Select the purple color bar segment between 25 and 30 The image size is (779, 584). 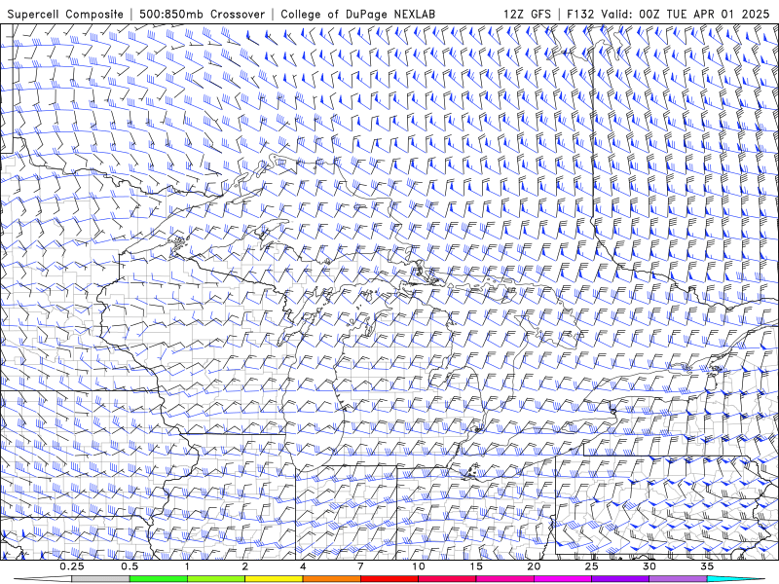point(620,579)
